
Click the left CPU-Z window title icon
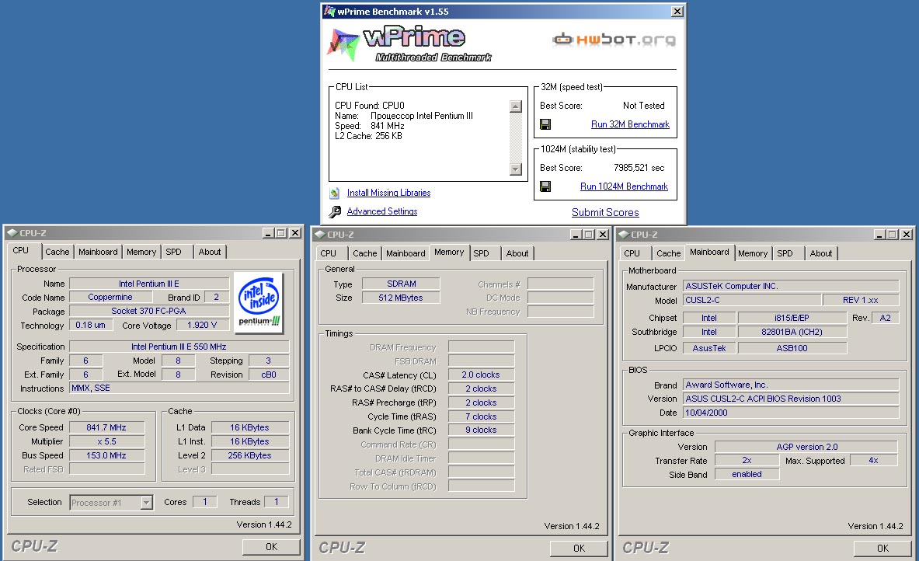(12, 233)
